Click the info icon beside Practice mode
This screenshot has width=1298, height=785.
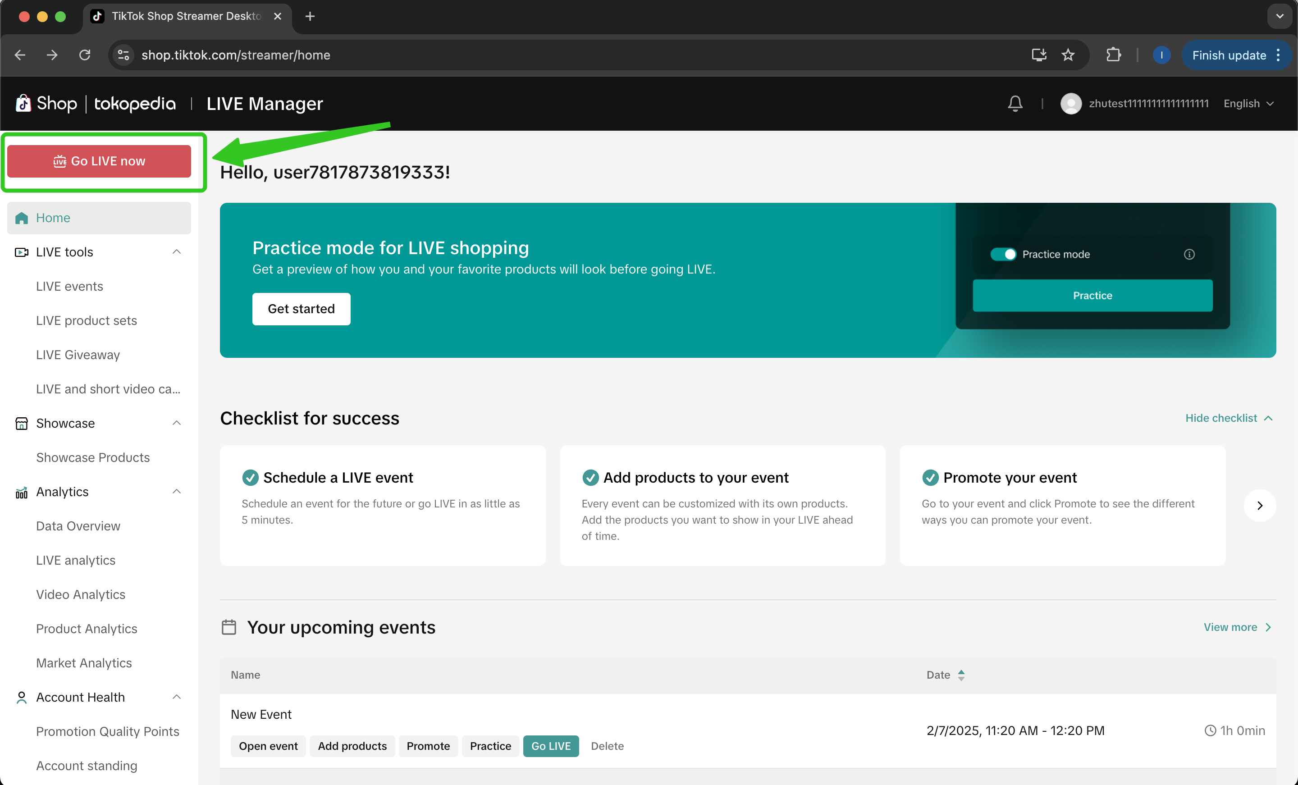(1189, 255)
